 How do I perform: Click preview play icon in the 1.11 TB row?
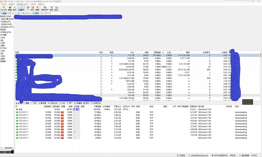point(112,55)
